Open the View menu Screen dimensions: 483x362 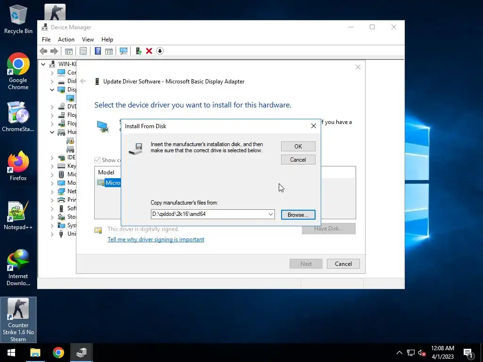pyautogui.click(x=88, y=40)
